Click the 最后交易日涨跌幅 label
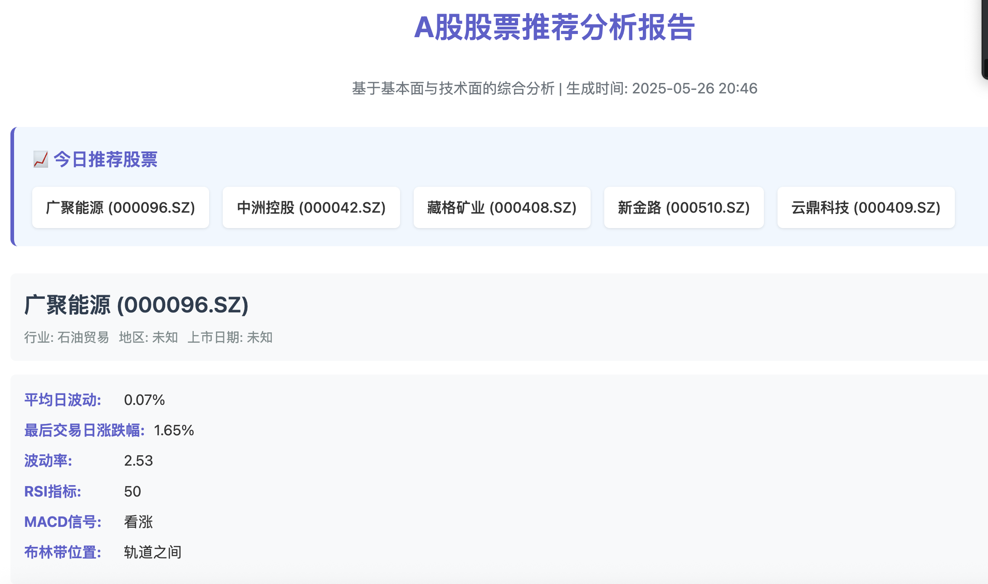This screenshot has height=584, width=988. [84, 430]
